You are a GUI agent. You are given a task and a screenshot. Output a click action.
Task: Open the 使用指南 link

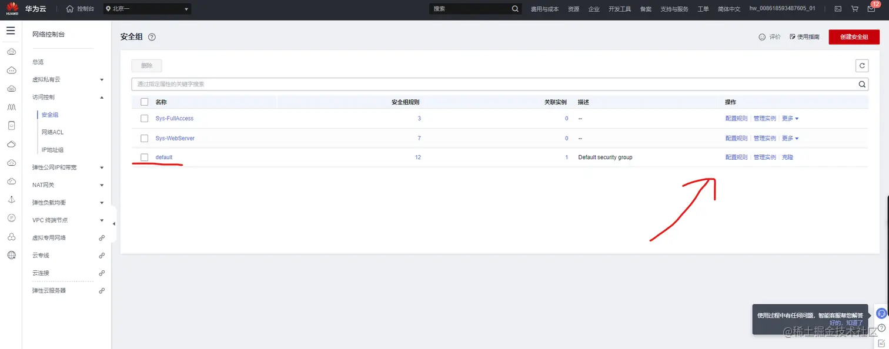[x=804, y=37]
